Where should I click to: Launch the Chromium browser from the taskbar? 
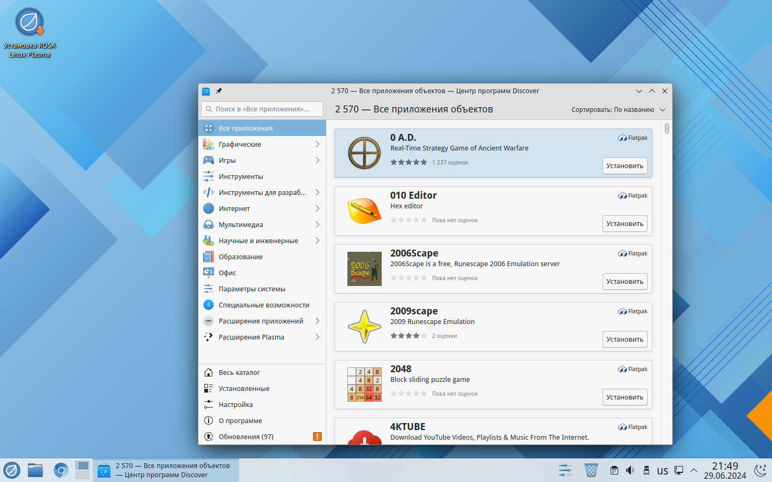[x=61, y=470]
